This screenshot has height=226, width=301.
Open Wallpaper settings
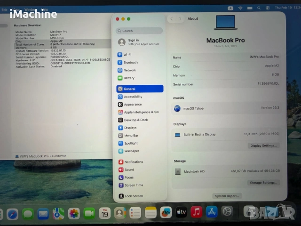[x=140, y=151]
